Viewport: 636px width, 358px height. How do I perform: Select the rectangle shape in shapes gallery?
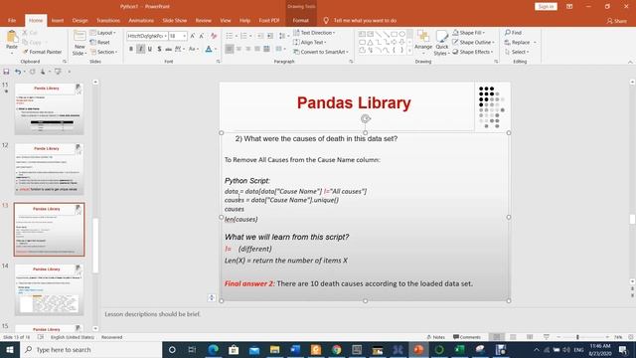(395, 34)
